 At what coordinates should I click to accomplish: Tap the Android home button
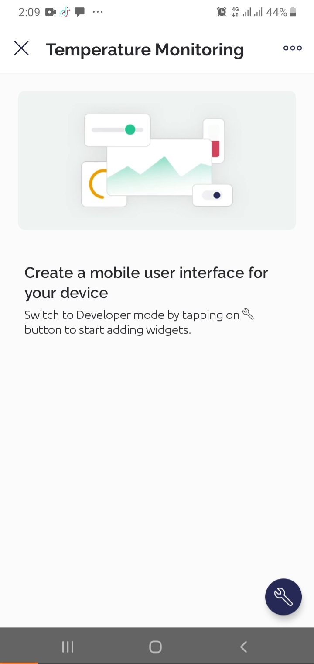tap(155, 647)
